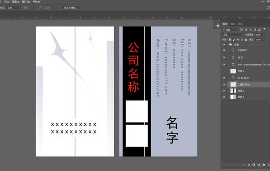The height and width of the screenshot is (171, 270).
Task: Select the 图层 4 layer thumbnail
Action: pos(233,97)
